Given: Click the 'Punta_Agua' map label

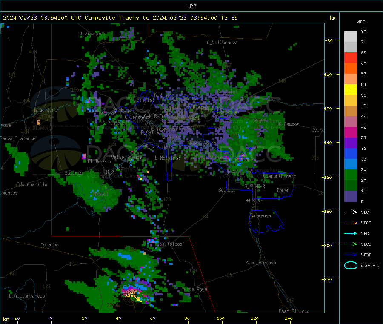Looking at the screenshot, I should 194,289.
